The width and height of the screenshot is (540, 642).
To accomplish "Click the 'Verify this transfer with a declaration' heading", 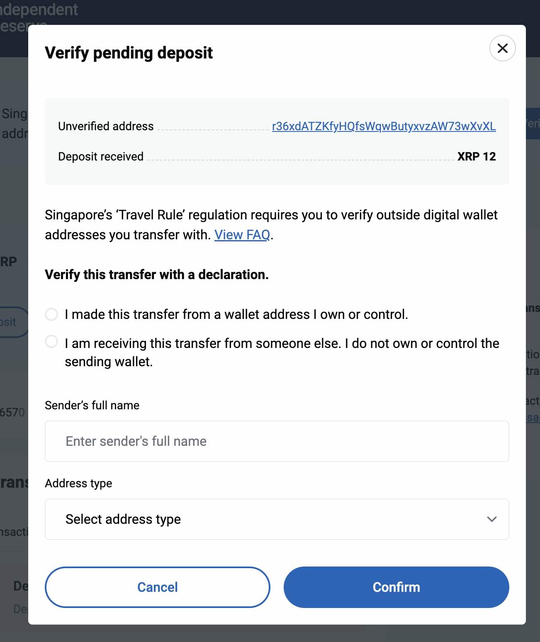I will [x=157, y=275].
